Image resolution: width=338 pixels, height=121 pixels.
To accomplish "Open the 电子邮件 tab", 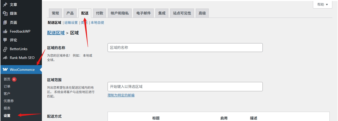I will coord(144,13).
